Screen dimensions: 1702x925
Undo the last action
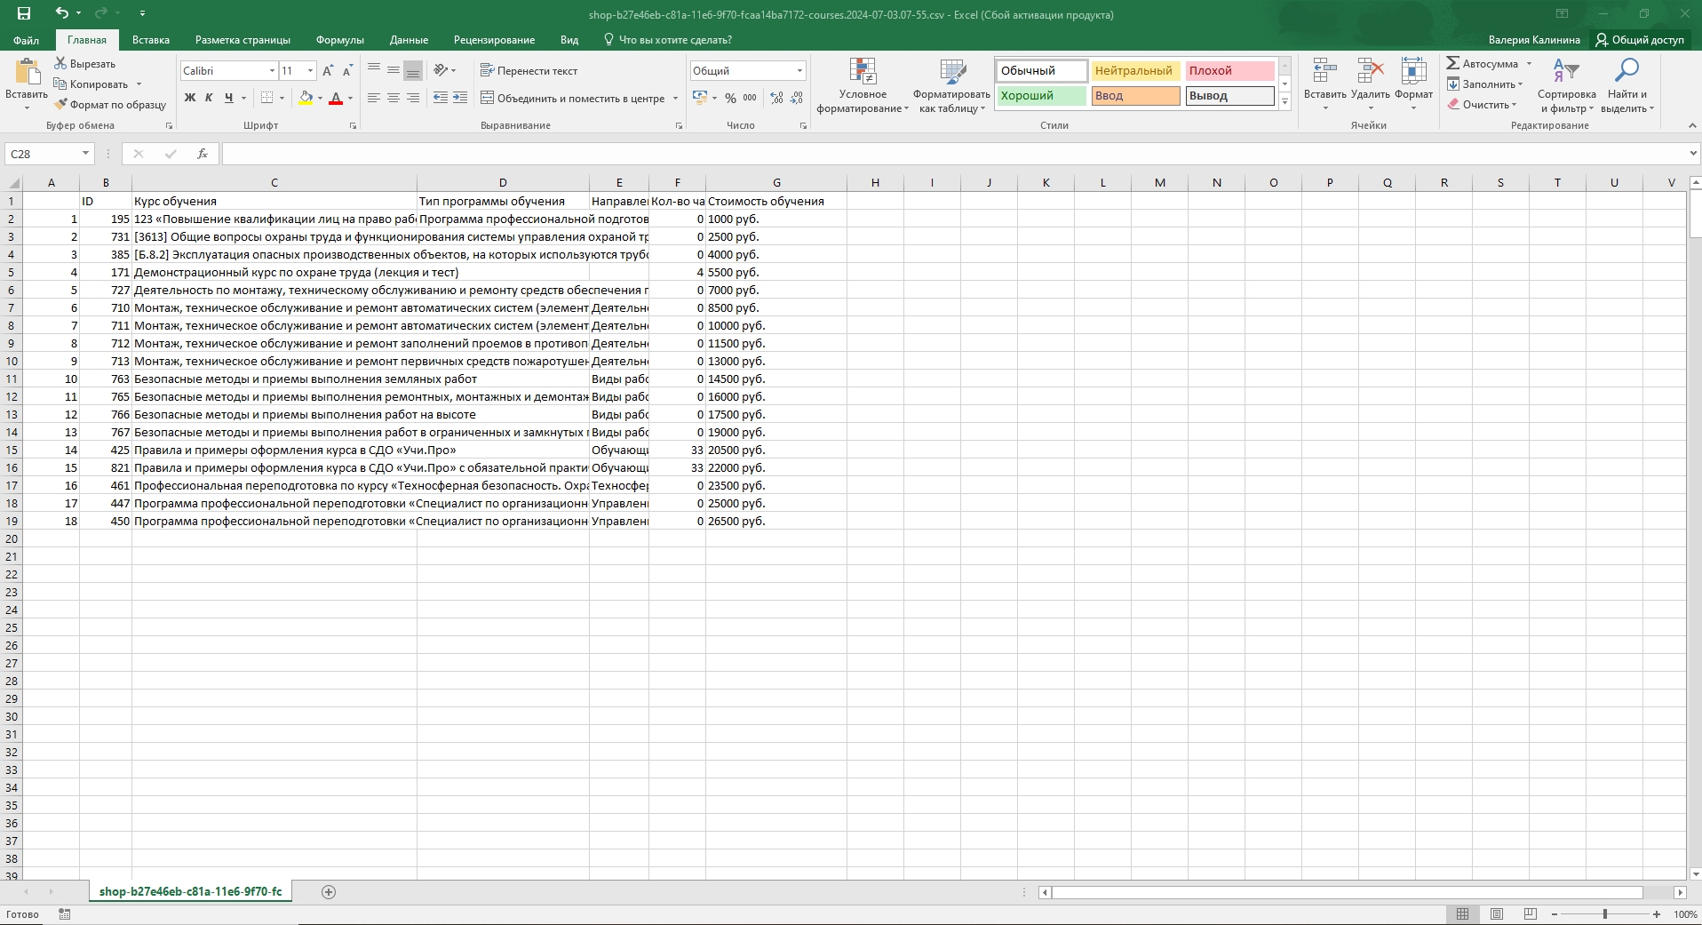pos(61,13)
